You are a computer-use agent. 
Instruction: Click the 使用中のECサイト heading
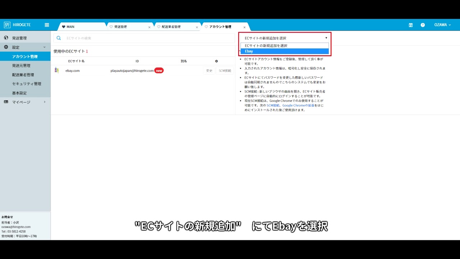(69, 51)
